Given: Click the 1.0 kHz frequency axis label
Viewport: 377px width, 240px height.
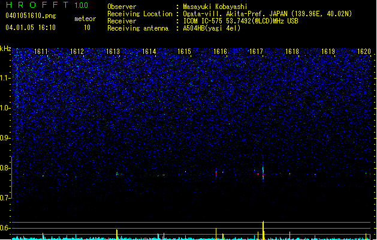Looking at the screenshot, I should click(5, 108).
